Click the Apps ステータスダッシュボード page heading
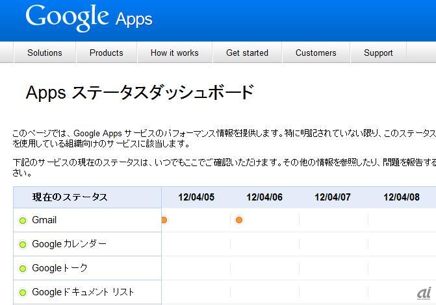This screenshot has width=436, height=305. (140, 92)
